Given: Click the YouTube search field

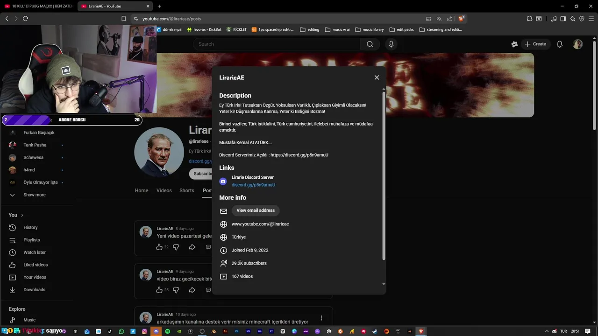Looking at the screenshot, I should (x=277, y=44).
